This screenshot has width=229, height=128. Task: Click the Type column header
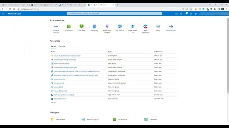110,52
